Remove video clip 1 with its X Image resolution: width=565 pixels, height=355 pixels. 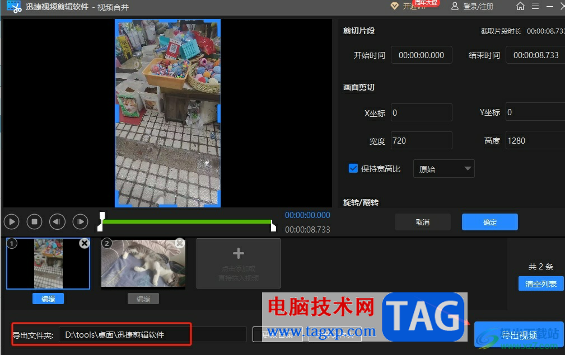pos(85,244)
